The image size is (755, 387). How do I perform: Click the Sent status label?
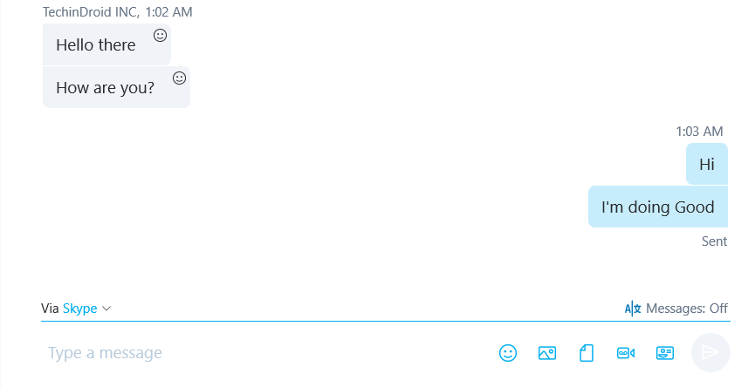(714, 241)
